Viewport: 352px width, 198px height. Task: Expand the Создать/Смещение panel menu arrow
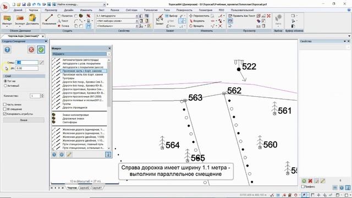pos(46,41)
